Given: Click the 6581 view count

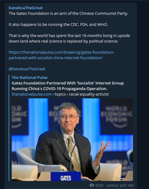Looking at the screenshot, I should (x=99, y=185).
